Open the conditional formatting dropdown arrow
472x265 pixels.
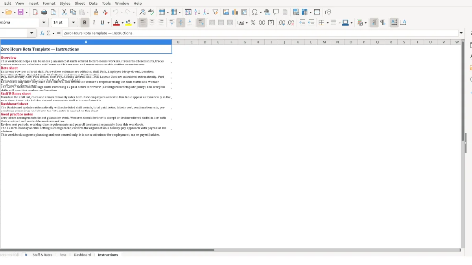tap(365, 23)
